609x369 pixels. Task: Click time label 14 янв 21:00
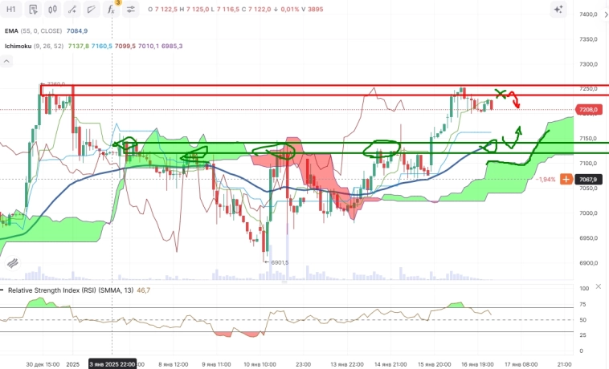pyautogui.click(x=390, y=364)
